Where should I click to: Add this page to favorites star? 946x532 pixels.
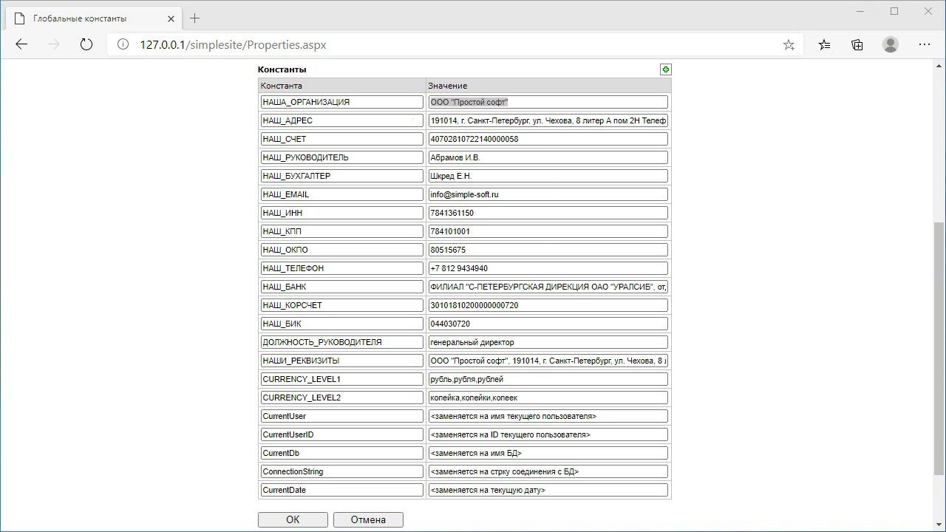[789, 45]
